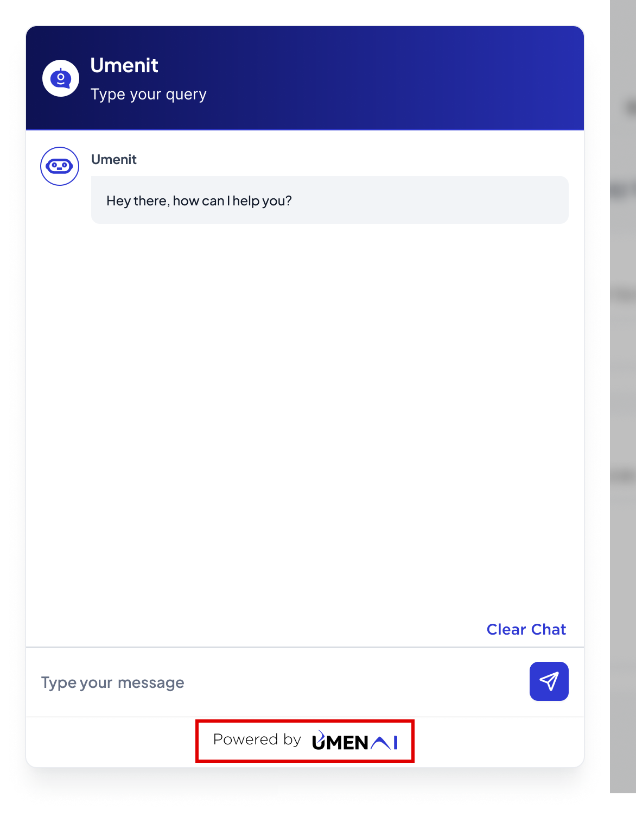Focus the "Type your message" input field
The image size is (636, 815).
coord(277,682)
